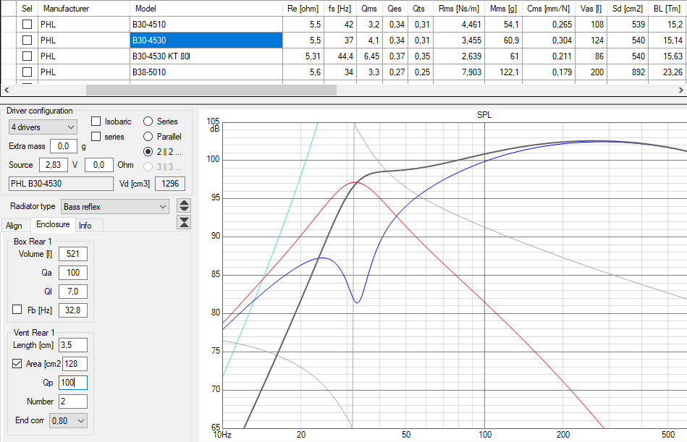Tick the checkbox for PHL B30-4510
The width and height of the screenshot is (687, 442).
point(28,25)
